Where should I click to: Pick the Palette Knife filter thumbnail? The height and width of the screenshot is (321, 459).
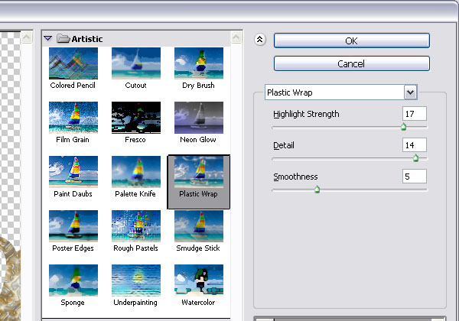click(x=135, y=171)
